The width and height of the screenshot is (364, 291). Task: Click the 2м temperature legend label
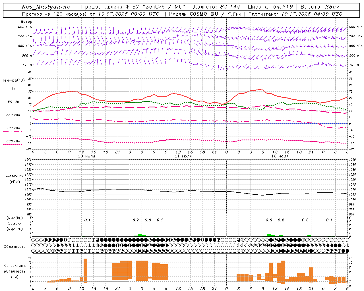click(13, 89)
